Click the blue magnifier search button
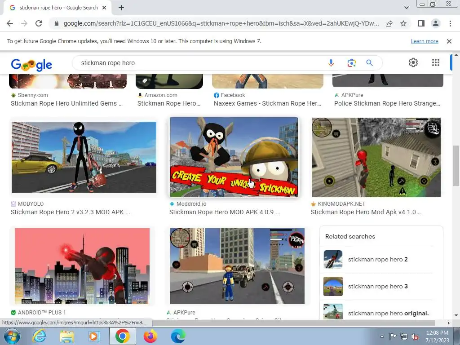 [370, 63]
